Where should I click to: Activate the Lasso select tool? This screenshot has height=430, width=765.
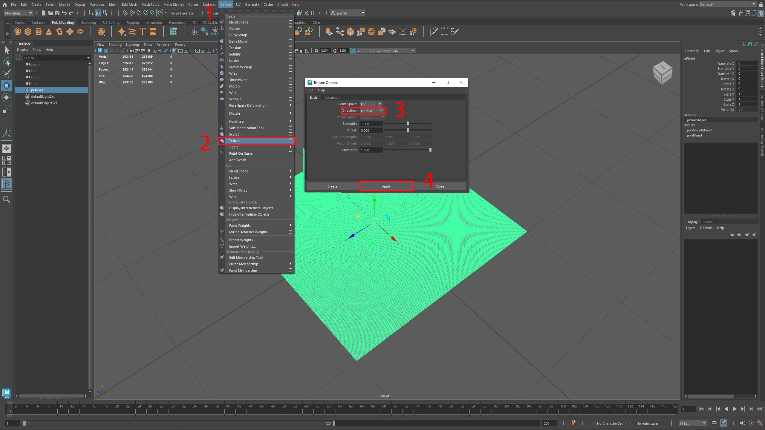[x=7, y=62]
